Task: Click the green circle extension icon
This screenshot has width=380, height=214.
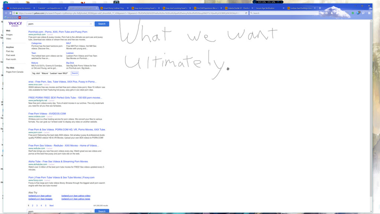Action: click(353, 13)
